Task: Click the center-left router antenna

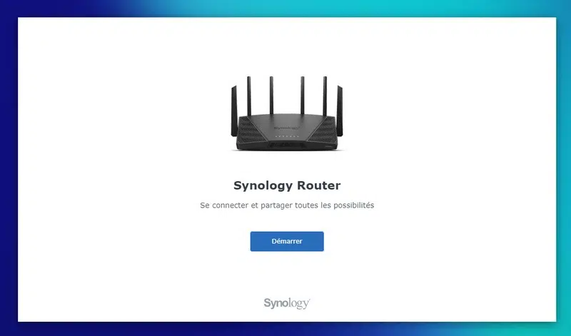Action: click(271, 96)
